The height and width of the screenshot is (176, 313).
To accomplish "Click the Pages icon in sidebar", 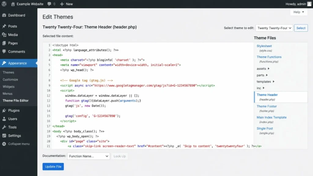I will pyautogui.click(x=4, y=43).
